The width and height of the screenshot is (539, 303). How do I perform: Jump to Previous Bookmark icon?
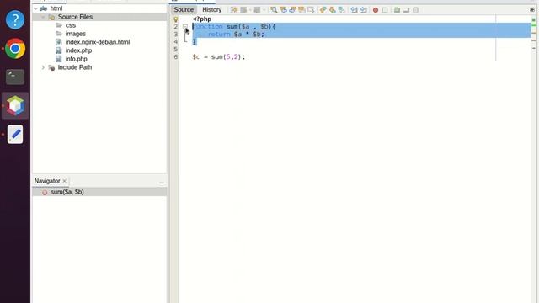click(323, 10)
